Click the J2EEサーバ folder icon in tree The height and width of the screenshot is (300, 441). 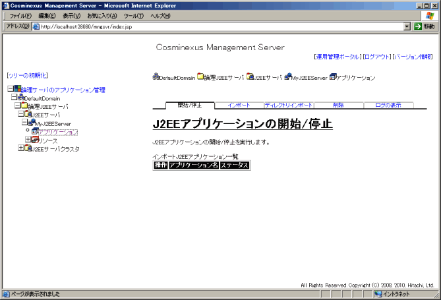pyautogui.click(x=28, y=113)
